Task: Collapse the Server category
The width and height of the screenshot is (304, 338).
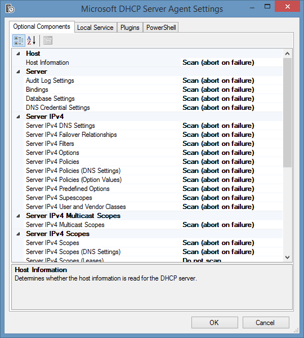Action: tap(19, 72)
